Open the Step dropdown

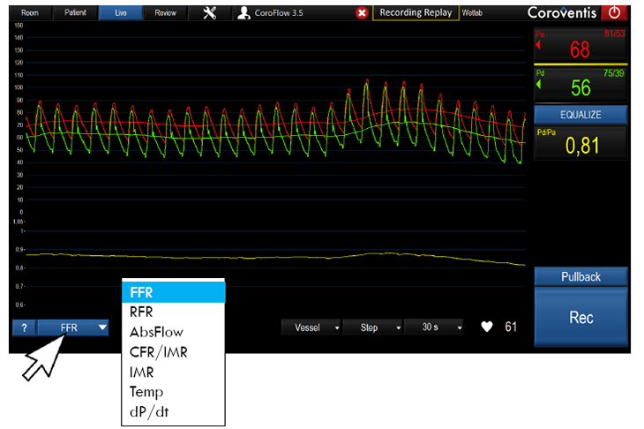coord(373,327)
